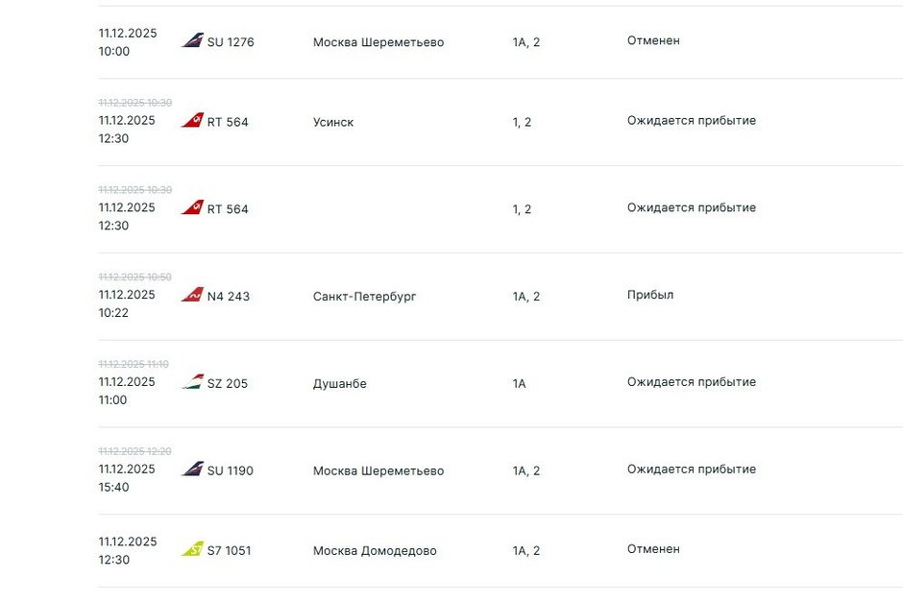The image size is (903, 602).
Task: Open flight S7 1051 details
Action: point(230,551)
